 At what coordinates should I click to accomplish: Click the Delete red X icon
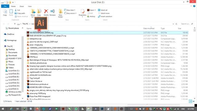(46, 11)
